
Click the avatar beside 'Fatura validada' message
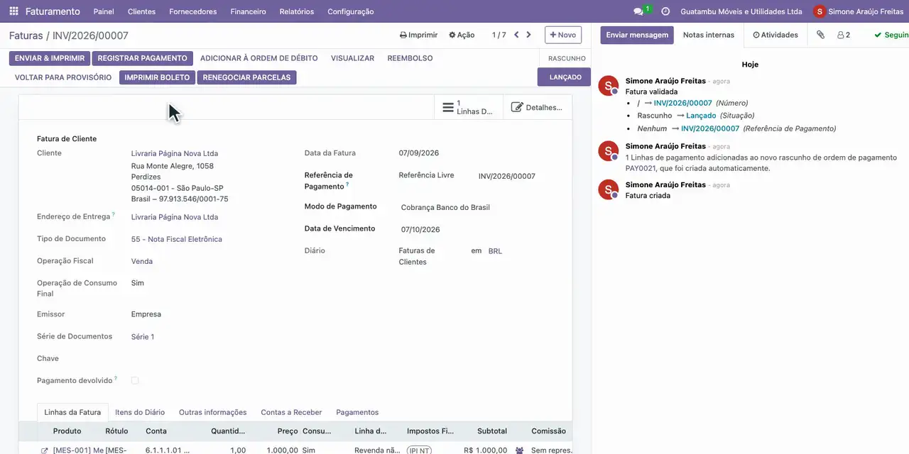point(609,85)
